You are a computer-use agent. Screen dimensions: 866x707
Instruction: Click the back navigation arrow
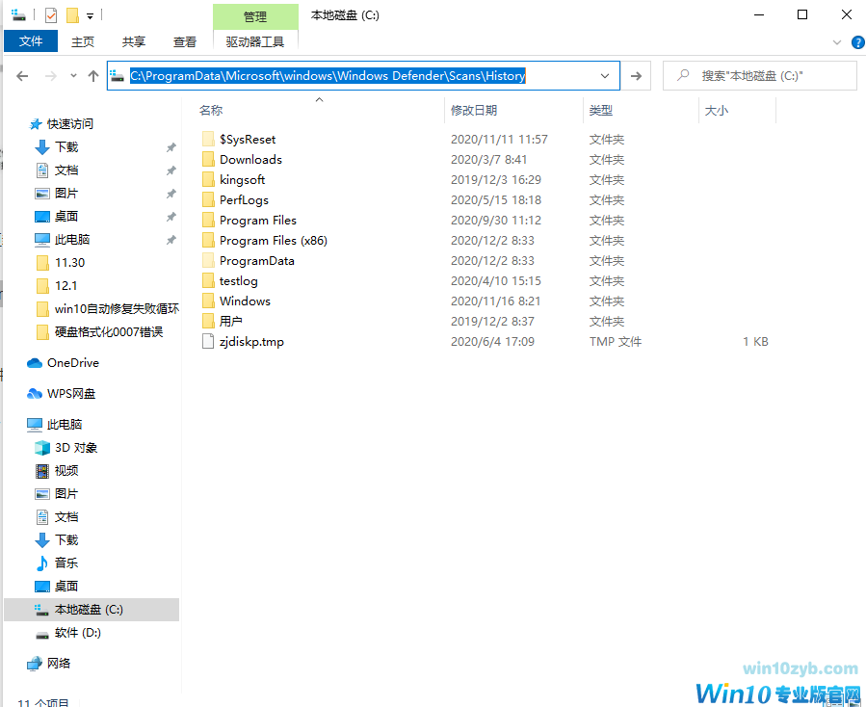coord(22,75)
